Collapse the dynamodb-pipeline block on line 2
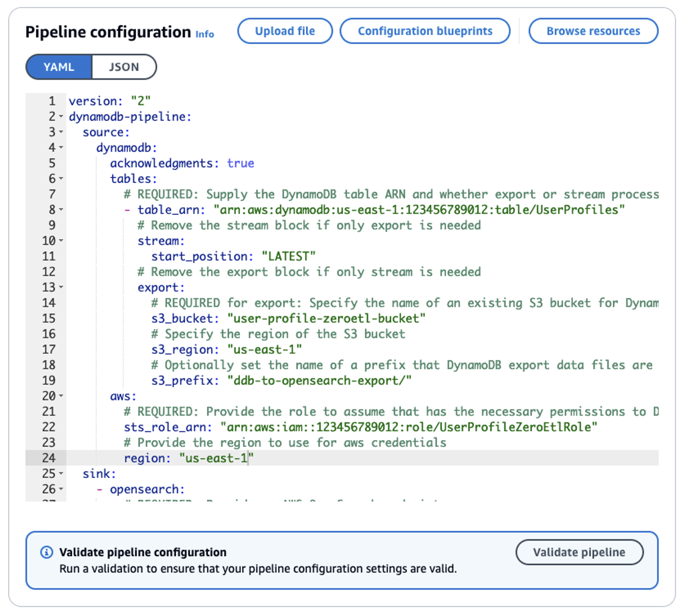The width and height of the screenshot is (685, 615). tap(61, 117)
